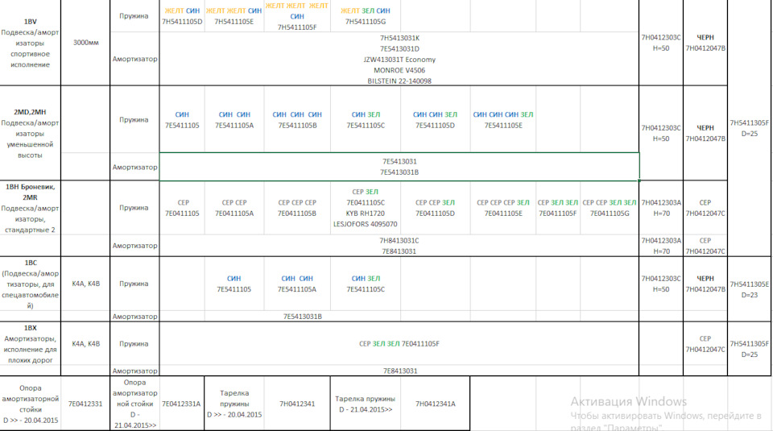
Task: Click merged cell 7H8413031C 7E8413031
Action: pos(399,246)
